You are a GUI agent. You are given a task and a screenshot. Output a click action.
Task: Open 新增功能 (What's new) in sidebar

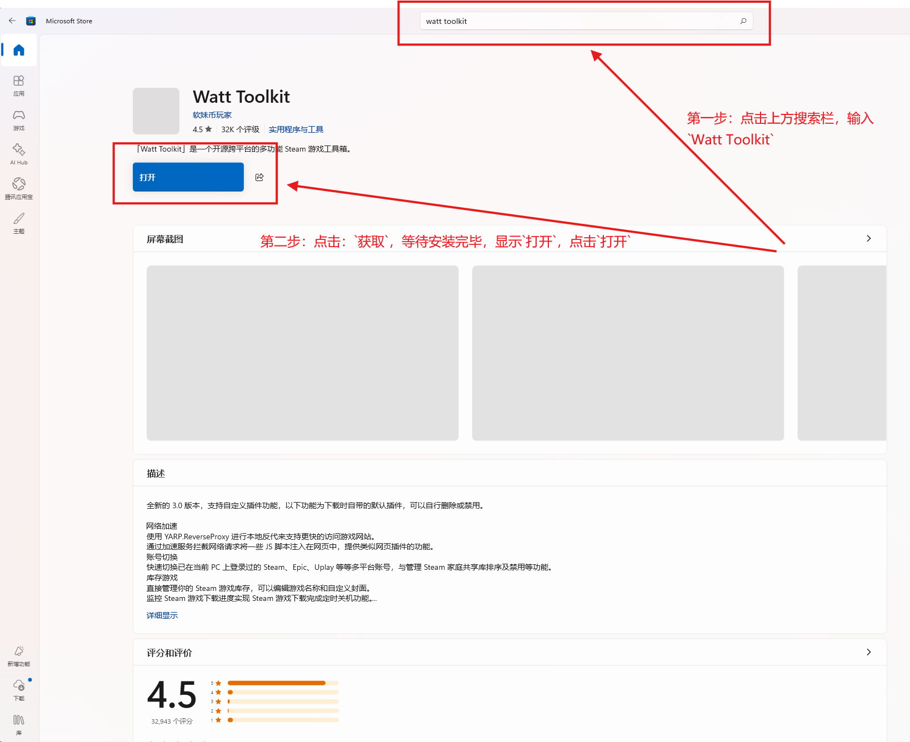[19, 655]
